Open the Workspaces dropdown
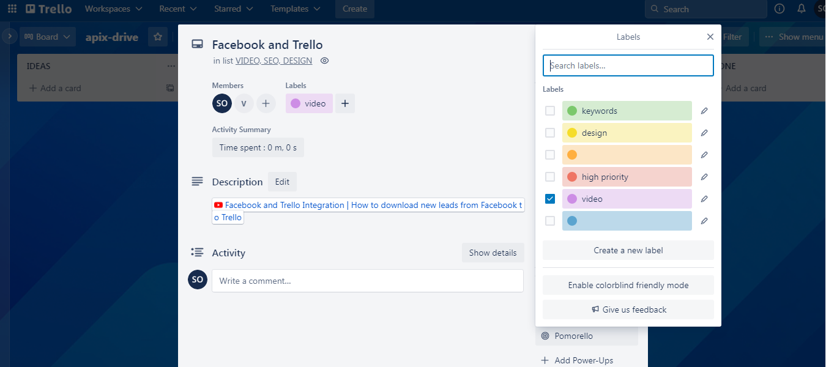This screenshot has width=826, height=367. point(113,9)
